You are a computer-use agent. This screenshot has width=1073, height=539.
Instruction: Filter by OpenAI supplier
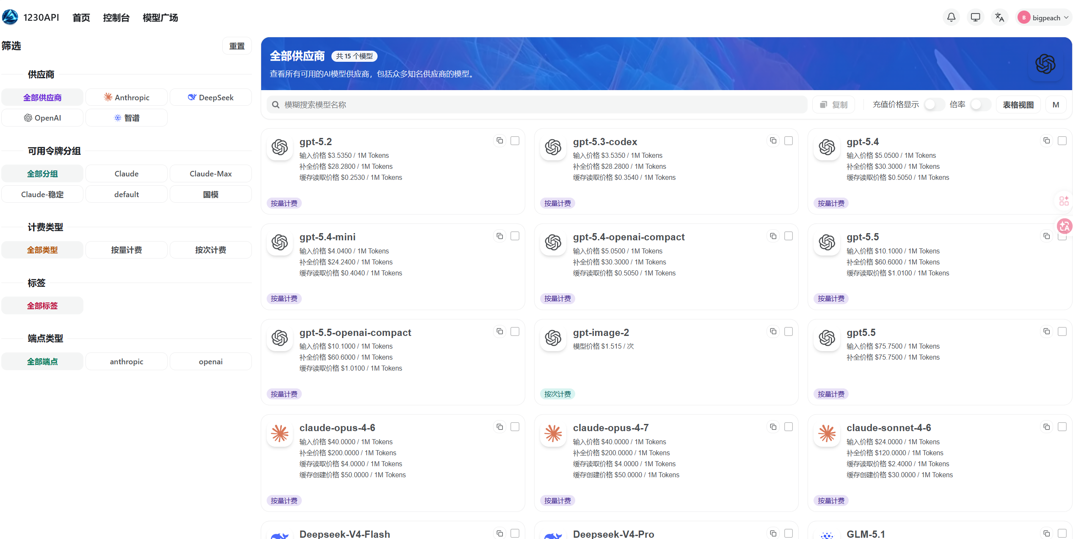tap(42, 118)
